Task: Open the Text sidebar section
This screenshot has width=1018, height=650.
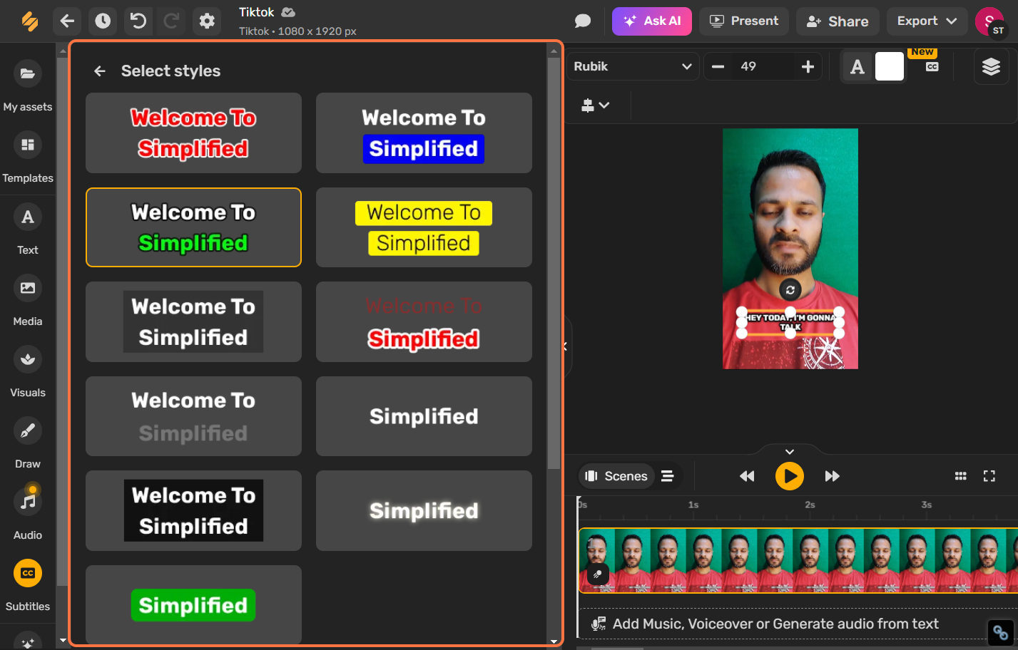Action: pos(28,228)
